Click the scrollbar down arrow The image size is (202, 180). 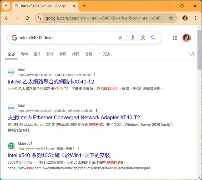point(199,177)
